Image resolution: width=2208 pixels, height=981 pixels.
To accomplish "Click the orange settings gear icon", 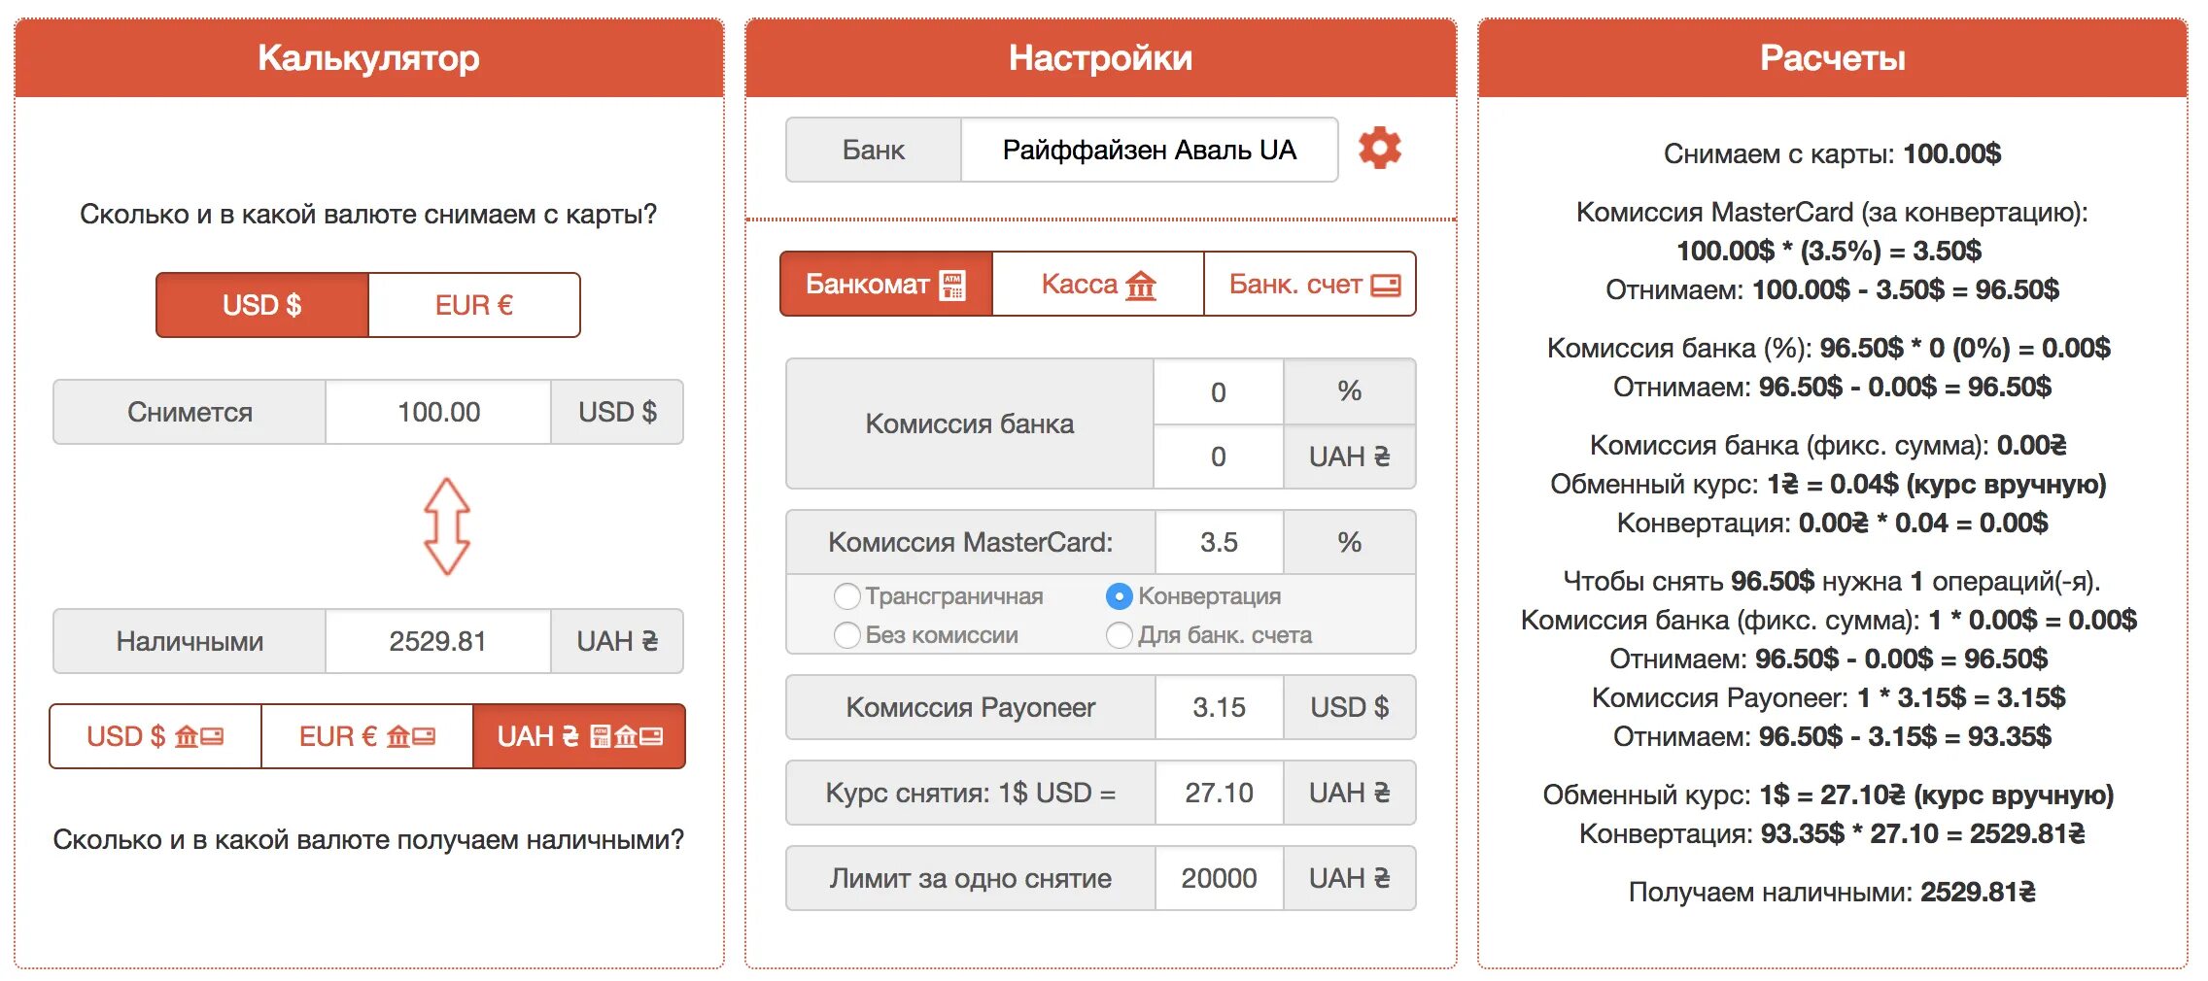I will [1379, 149].
